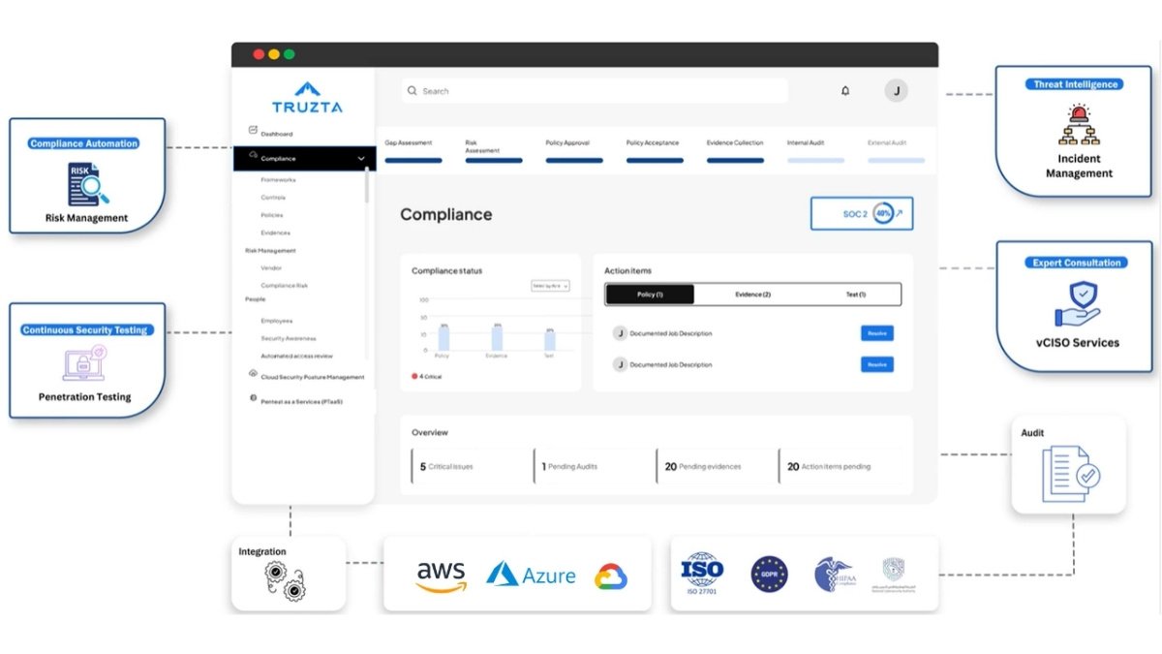The width and height of the screenshot is (1162, 654).
Task: Click the notification bell icon
Action: pyautogui.click(x=844, y=91)
